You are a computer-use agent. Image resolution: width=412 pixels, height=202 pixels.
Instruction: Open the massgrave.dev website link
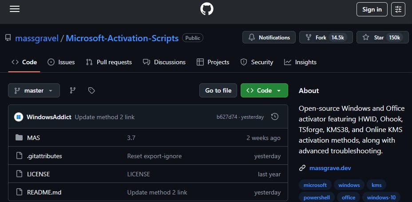click(330, 168)
